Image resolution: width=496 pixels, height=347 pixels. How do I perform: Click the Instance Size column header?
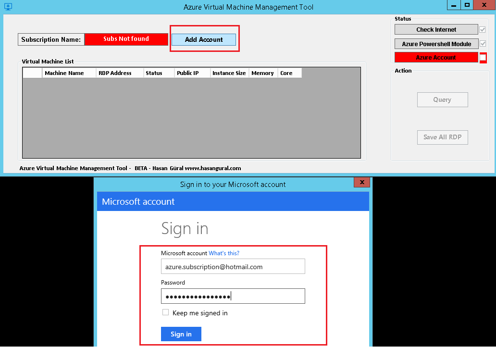(229, 73)
